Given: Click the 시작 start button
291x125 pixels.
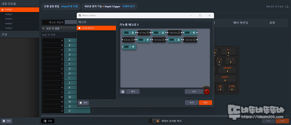Looking at the screenshot, I should (x=194, y=92).
